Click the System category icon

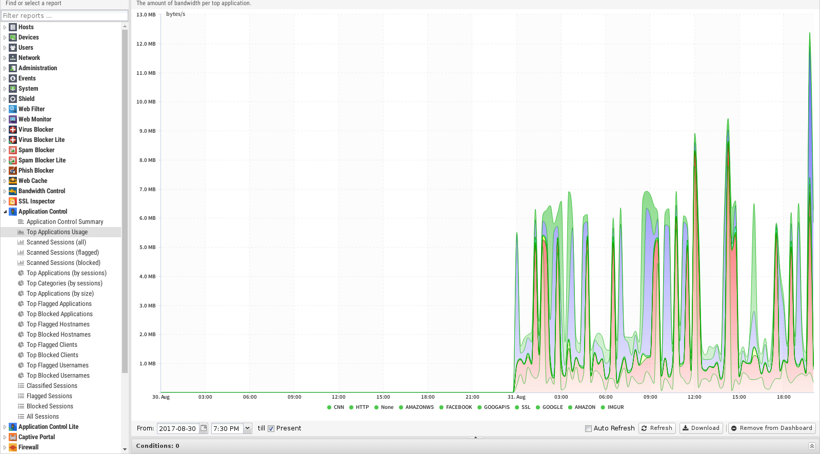pyautogui.click(x=13, y=89)
